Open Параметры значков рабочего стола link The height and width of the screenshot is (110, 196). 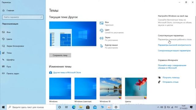175,39
